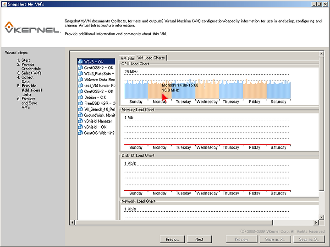The width and height of the screenshot is (330, 247).
Task: Click the 25 MHz axis label
Action: coord(131,72)
